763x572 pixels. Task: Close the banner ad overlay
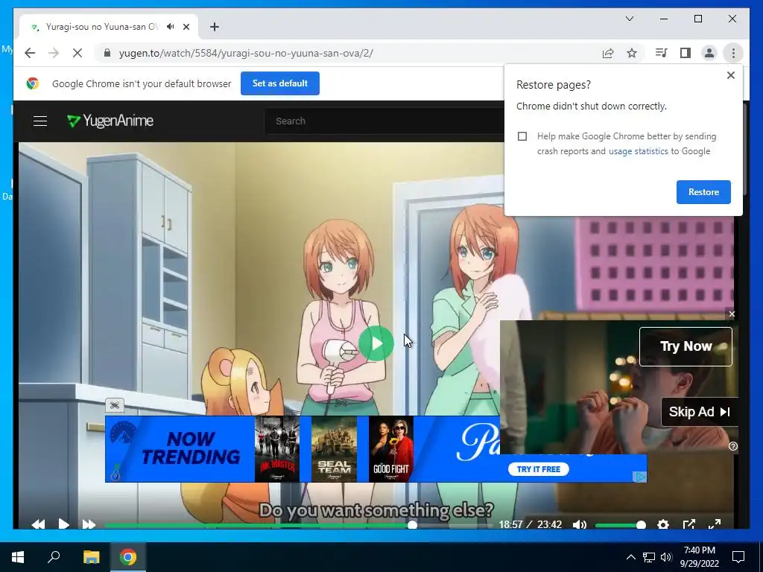pos(114,404)
